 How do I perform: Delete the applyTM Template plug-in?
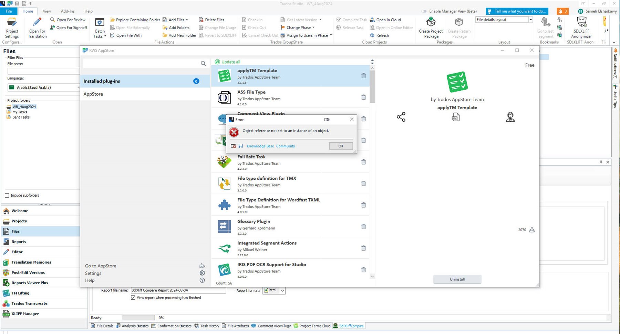pos(363,76)
